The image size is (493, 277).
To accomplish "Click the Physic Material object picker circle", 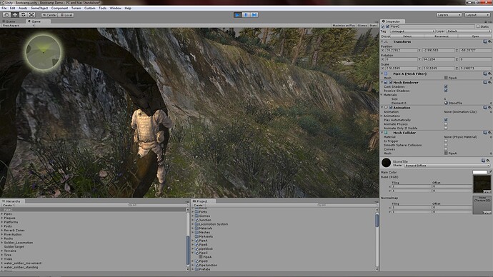I will point(491,137).
